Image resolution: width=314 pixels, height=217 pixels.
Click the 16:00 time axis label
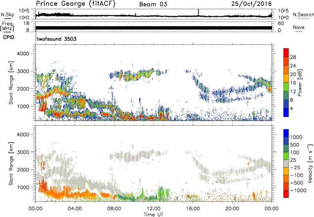[193, 209]
